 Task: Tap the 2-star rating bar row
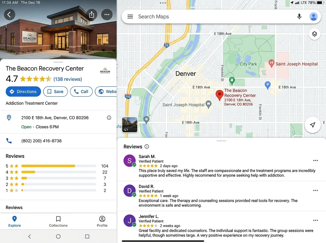click(57, 184)
